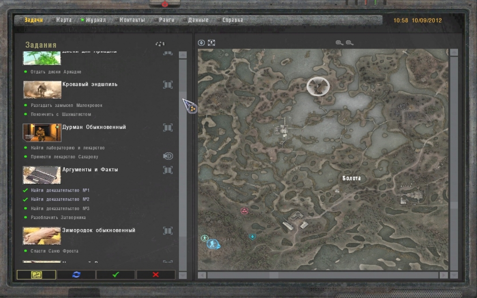Image resolution: width=477 pixels, height=298 pixels.
Task: Click subtask Найти доказательство №3
Action: [60, 208]
